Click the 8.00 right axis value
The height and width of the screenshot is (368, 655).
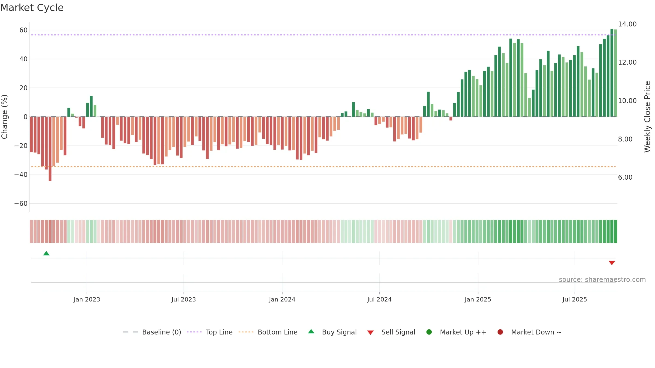click(x=625, y=139)
